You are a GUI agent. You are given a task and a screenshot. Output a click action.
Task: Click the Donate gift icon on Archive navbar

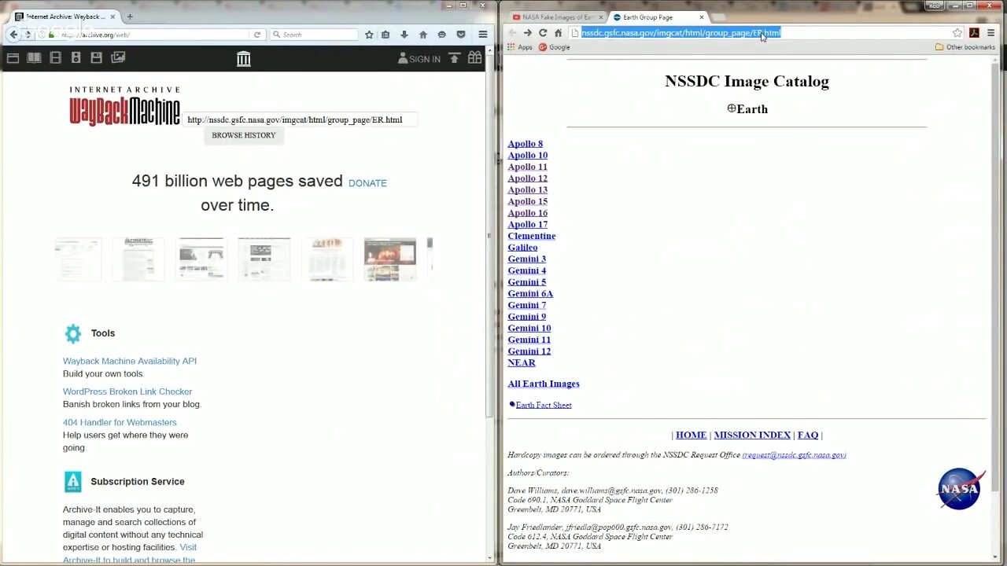pyautogui.click(x=474, y=57)
